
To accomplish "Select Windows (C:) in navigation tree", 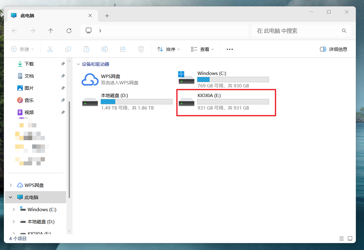I will click(x=42, y=209).
